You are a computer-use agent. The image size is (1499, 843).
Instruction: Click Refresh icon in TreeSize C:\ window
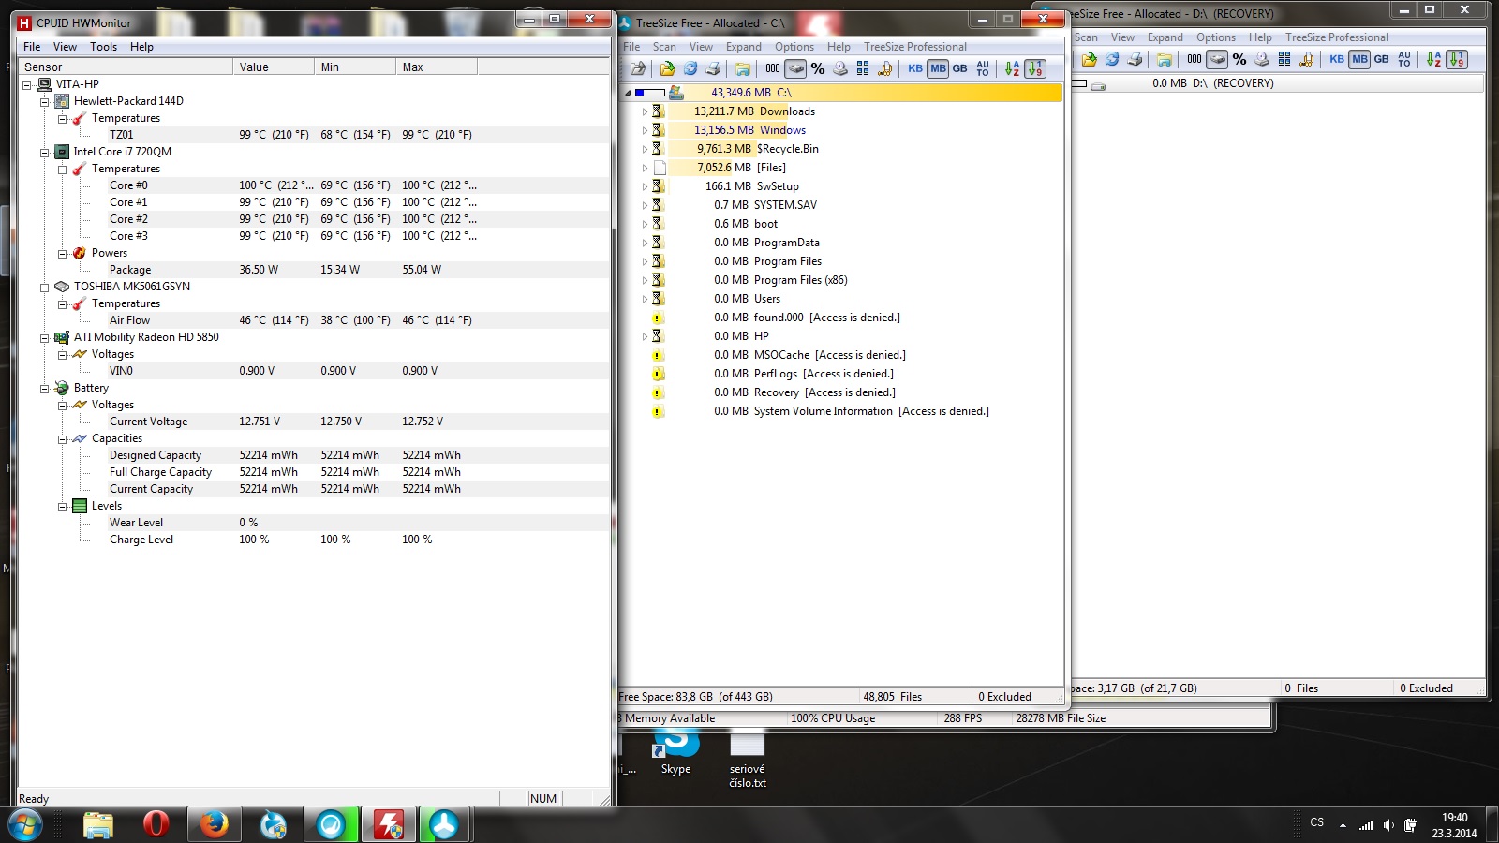(x=690, y=68)
